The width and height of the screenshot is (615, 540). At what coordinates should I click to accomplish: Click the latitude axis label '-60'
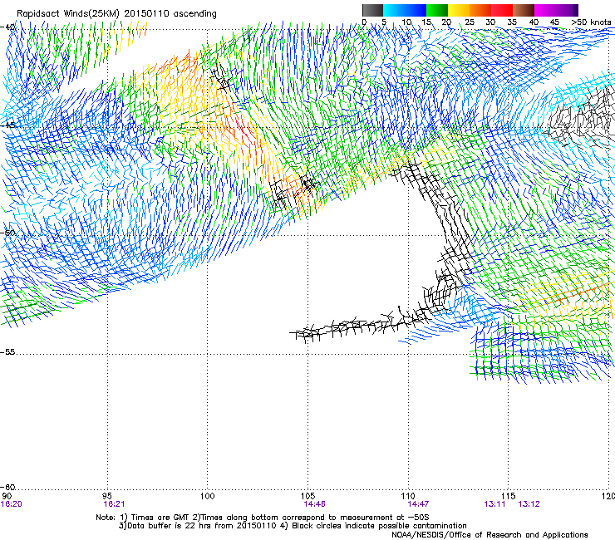click(7, 488)
